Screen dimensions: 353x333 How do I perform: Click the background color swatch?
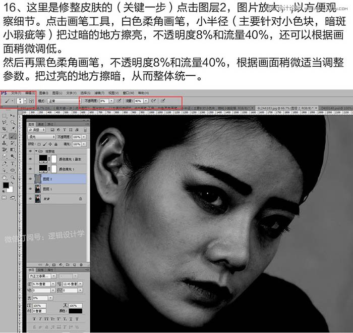[x=10, y=189]
